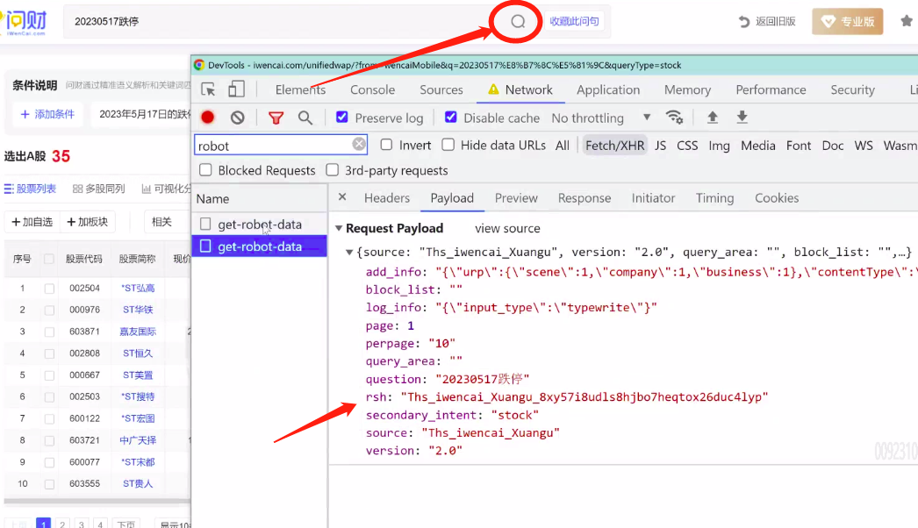Open the Application tab
The width and height of the screenshot is (918, 528).
click(608, 89)
